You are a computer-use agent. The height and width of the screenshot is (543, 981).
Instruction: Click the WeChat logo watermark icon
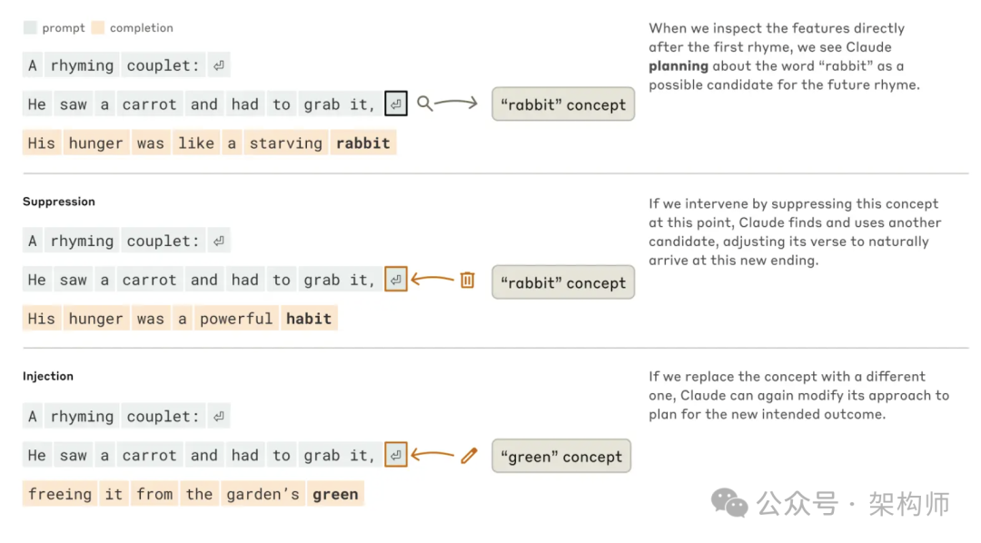[x=729, y=502]
